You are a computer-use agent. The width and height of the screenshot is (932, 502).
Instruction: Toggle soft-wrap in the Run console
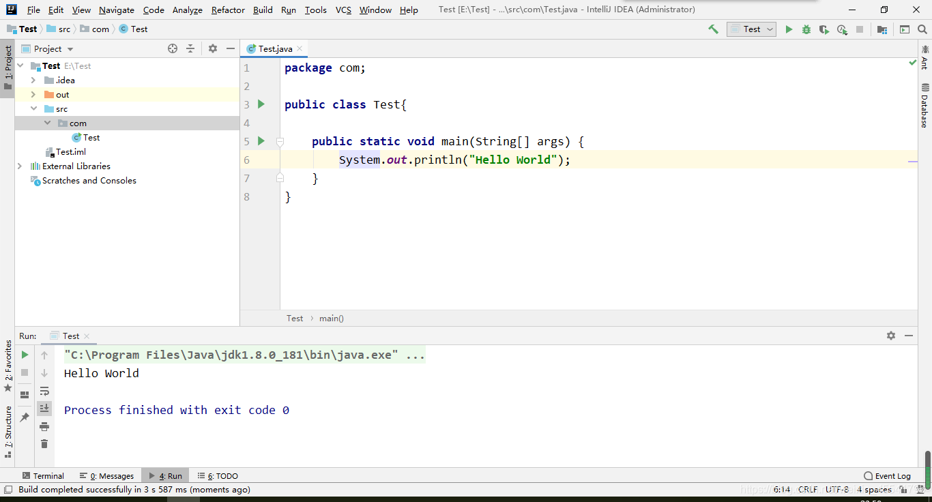coord(44,391)
